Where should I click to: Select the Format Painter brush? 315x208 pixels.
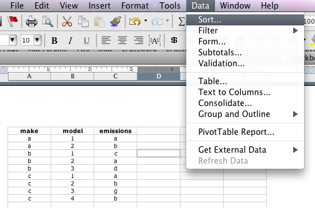pos(116,21)
